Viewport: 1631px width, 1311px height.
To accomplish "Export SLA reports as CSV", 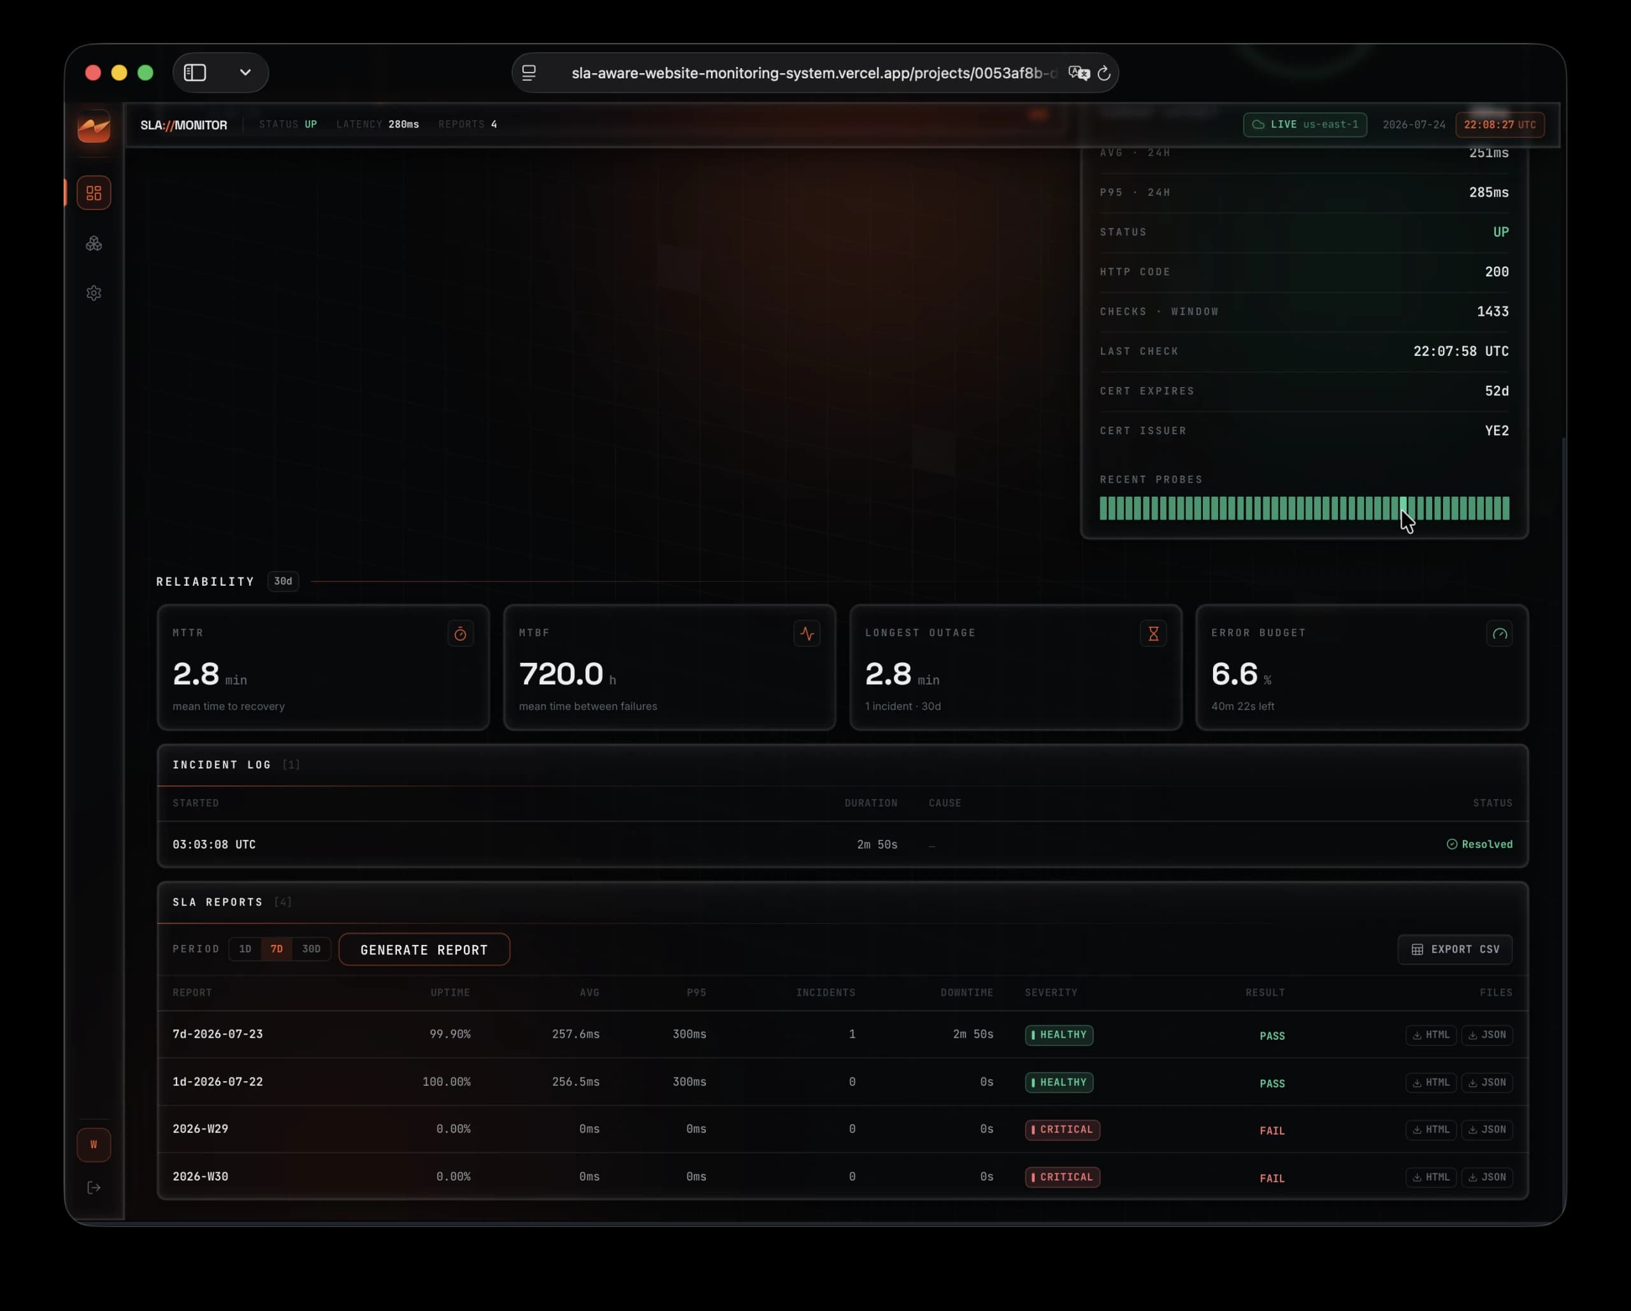I will point(1455,949).
